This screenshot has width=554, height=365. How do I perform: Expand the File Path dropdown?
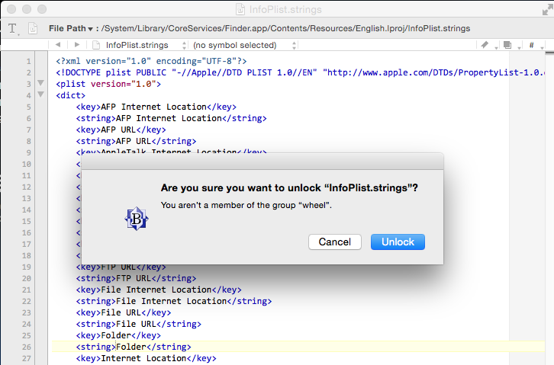(x=71, y=28)
